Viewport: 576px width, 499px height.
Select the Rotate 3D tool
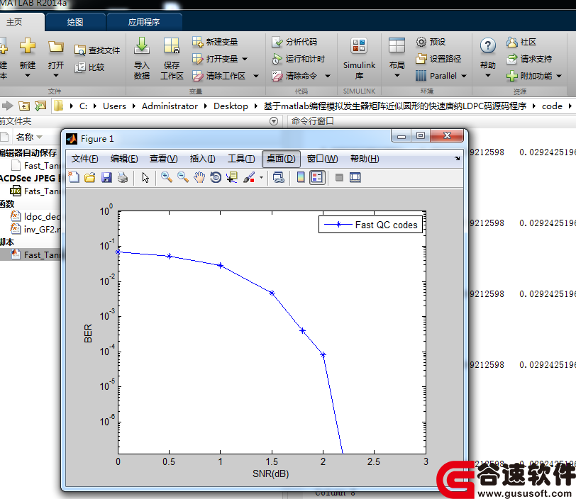pyautogui.click(x=216, y=178)
